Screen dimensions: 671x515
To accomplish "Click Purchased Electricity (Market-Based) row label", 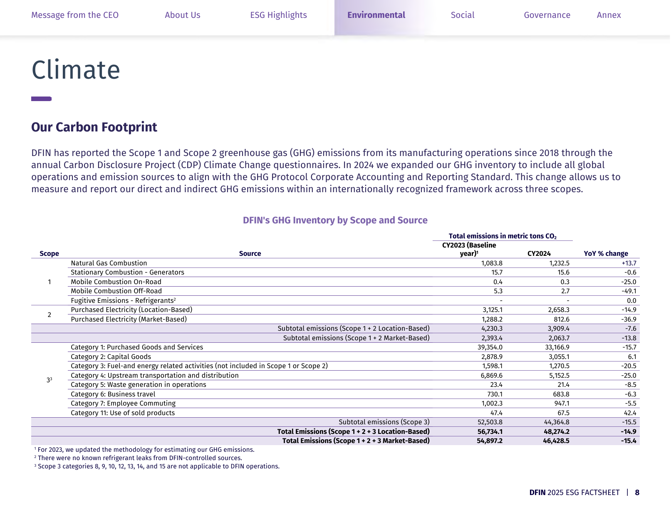I will click(129, 319).
